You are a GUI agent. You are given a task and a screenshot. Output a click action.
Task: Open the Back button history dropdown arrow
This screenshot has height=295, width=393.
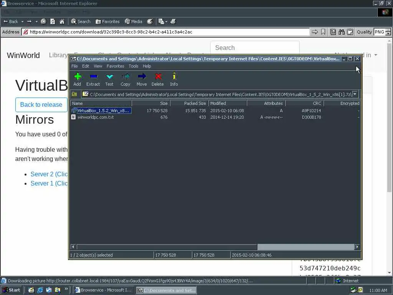[x=22, y=22]
